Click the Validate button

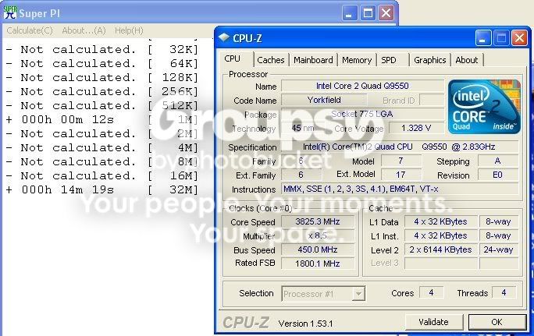pos(433,322)
